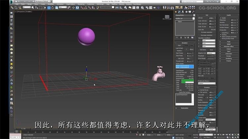The image size is (248, 139).
Task: Open the Modifier List dropdown
Action: coord(185,18)
